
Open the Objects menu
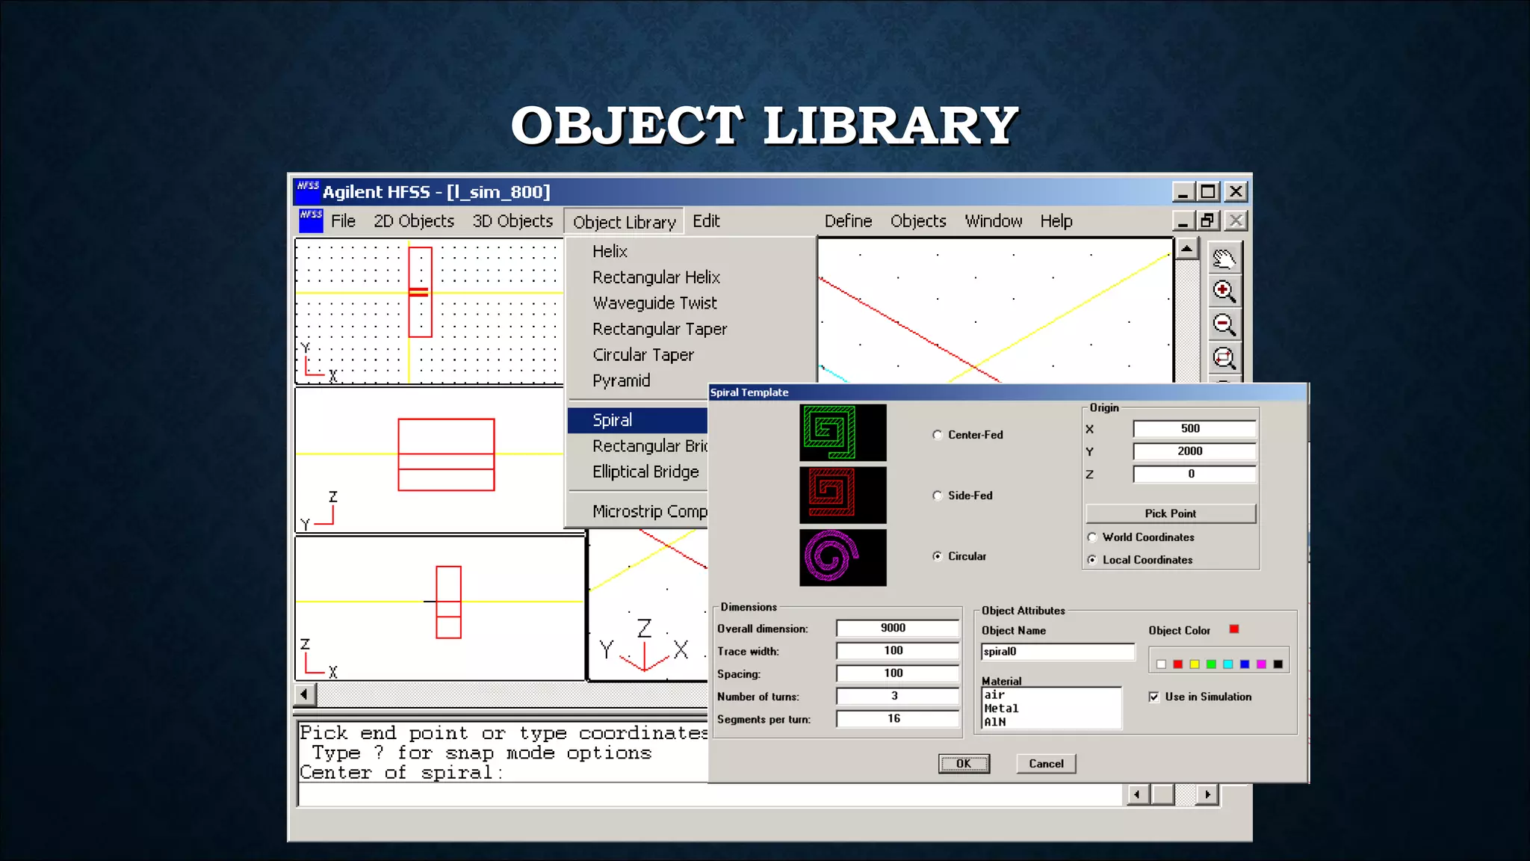(x=918, y=221)
